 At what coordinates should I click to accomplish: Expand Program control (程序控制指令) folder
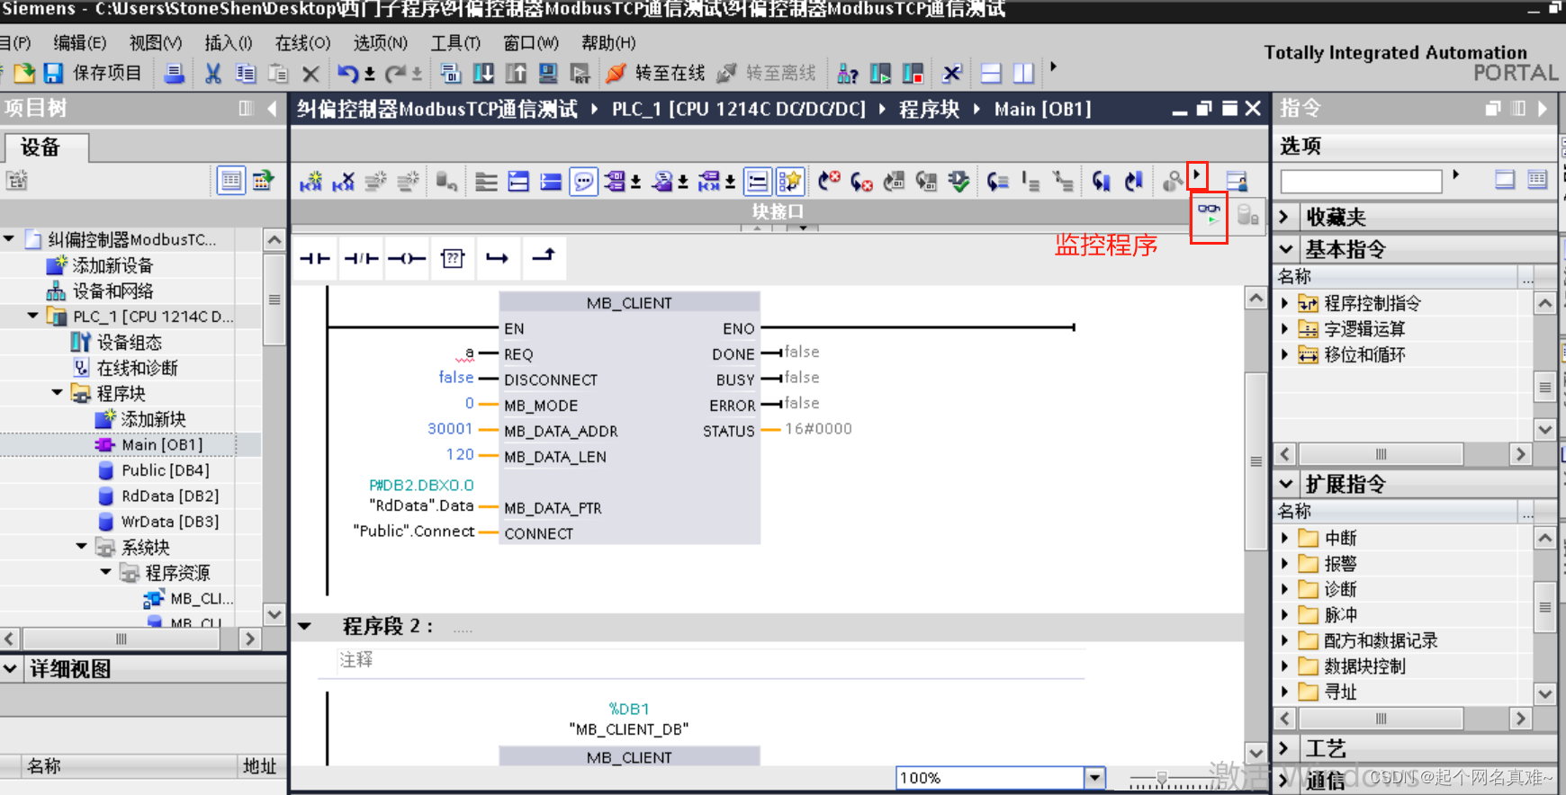[x=1284, y=303]
